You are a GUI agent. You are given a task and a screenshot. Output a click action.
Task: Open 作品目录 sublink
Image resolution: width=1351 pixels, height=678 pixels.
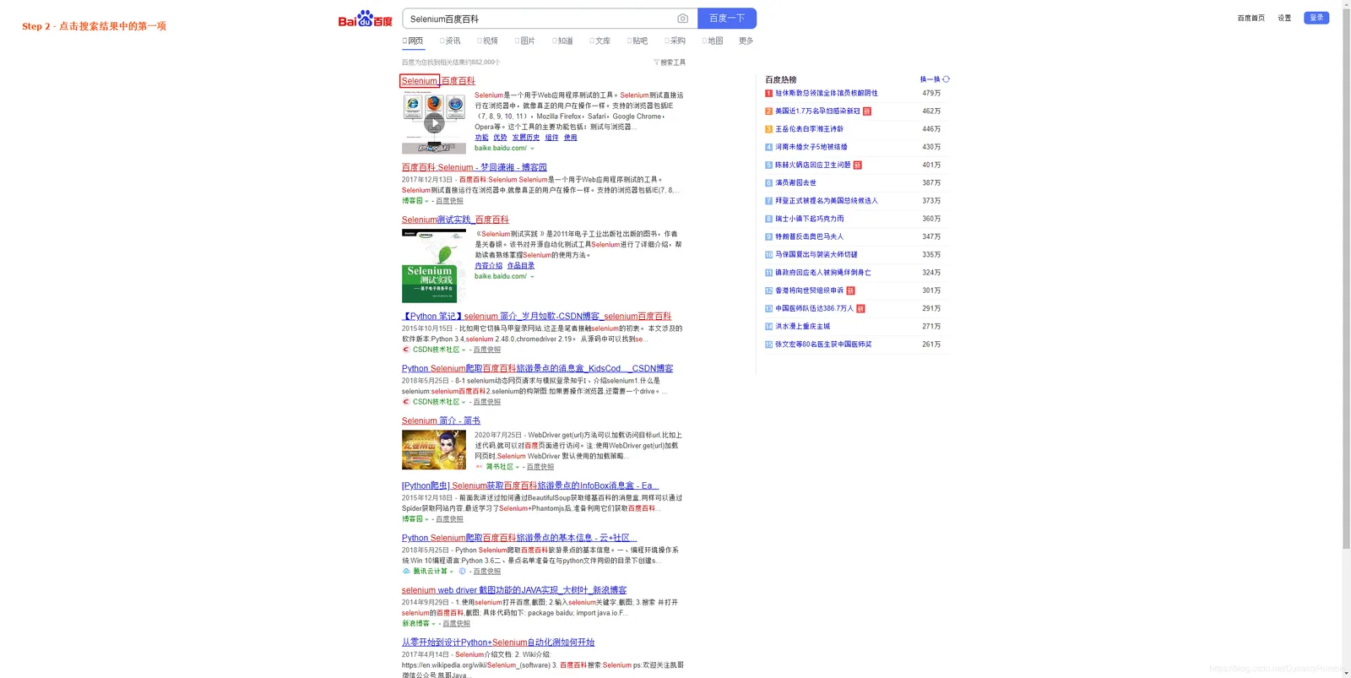click(x=520, y=266)
